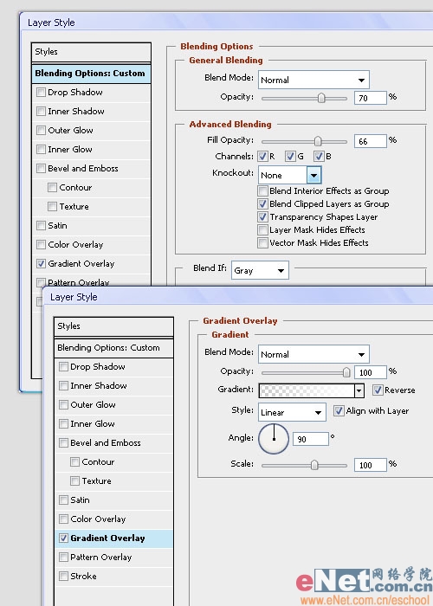Enable Outer Glow in the front window

point(63,404)
